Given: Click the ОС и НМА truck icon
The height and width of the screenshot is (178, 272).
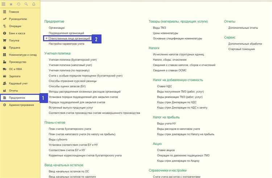Looking at the screenshot, I should (x=4, y=69).
